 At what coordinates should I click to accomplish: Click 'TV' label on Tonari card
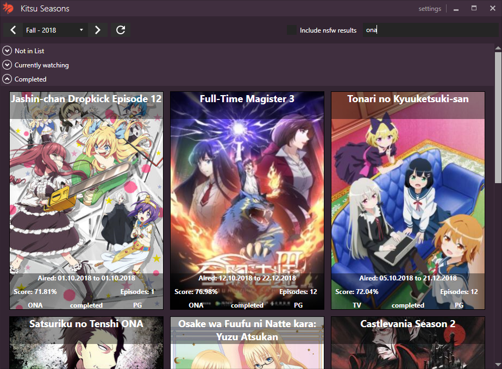point(357,305)
